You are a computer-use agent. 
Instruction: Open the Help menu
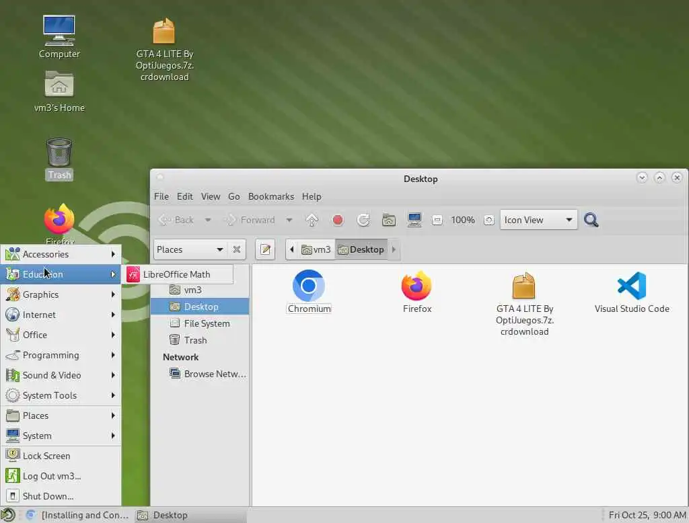coord(312,196)
